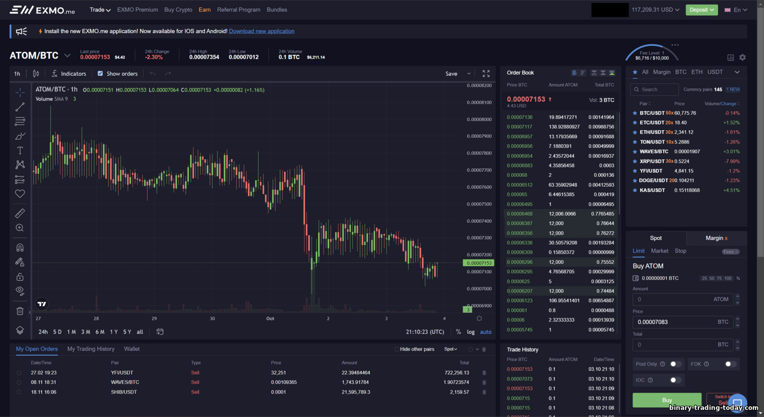
Task: Switch on the IOC toggle
Action: [x=675, y=380]
